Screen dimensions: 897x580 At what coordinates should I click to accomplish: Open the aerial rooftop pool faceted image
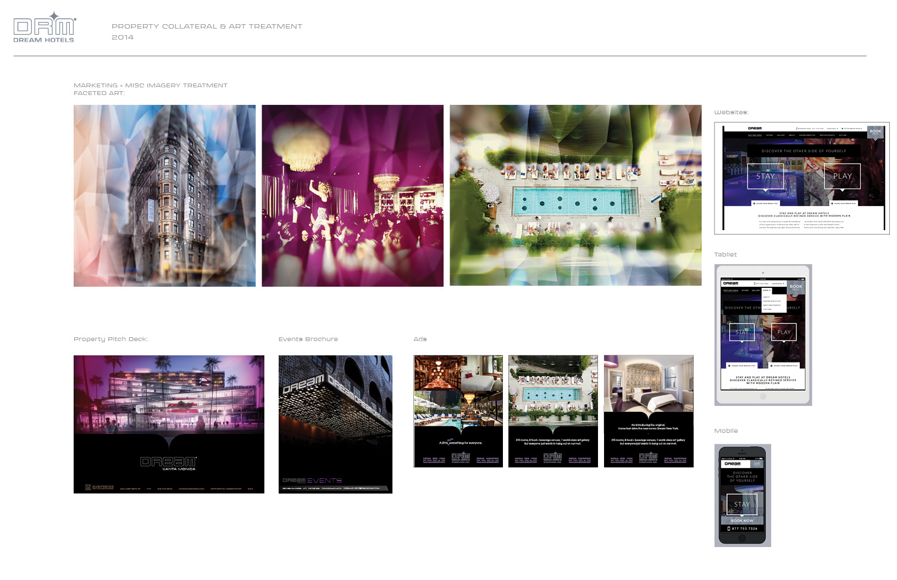575,195
